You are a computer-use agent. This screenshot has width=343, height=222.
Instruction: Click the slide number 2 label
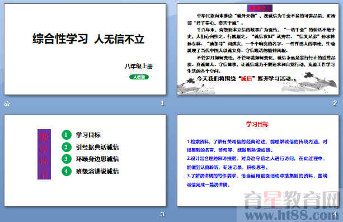tap(335, 103)
